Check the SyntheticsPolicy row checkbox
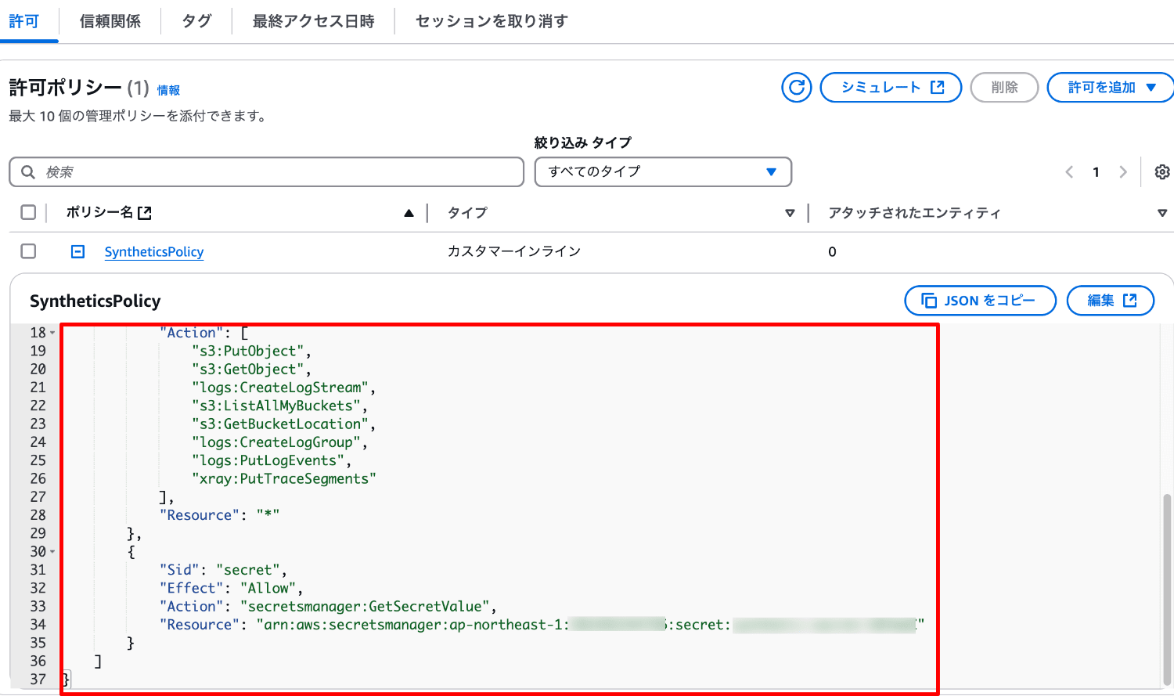The width and height of the screenshot is (1174, 696). click(28, 251)
